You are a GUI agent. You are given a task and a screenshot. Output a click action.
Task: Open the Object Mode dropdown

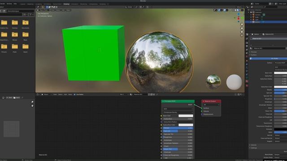[43, 10]
